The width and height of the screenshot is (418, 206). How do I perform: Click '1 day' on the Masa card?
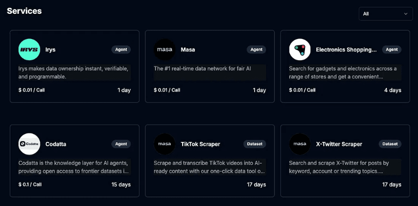coord(260,90)
